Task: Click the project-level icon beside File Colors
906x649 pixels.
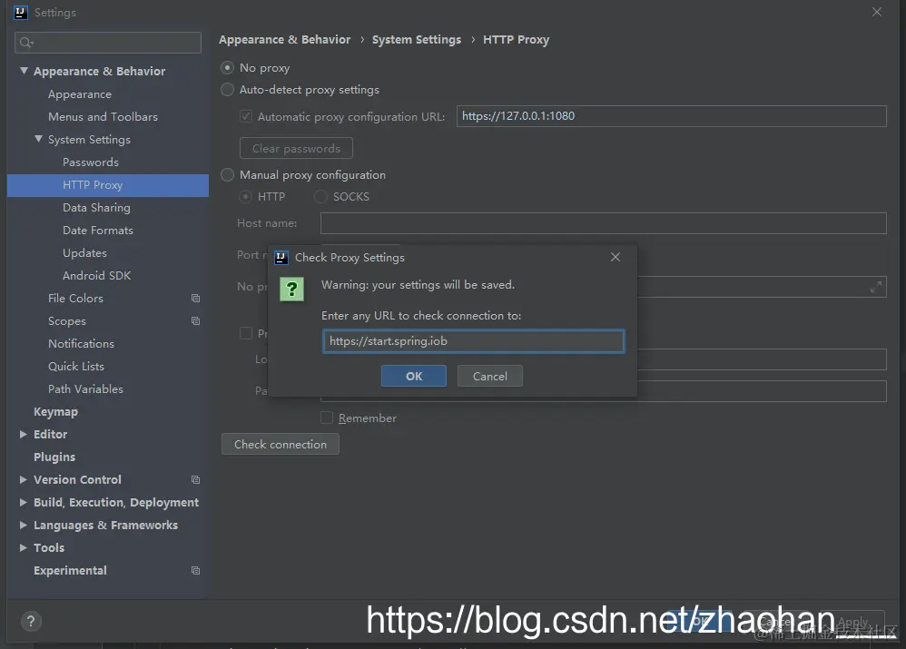Action: (x=195, y=299)
